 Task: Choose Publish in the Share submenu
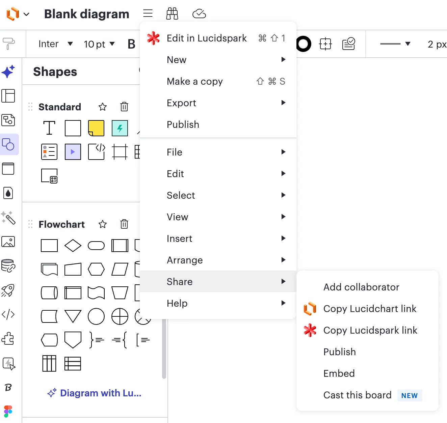click(x=367, y=352)
